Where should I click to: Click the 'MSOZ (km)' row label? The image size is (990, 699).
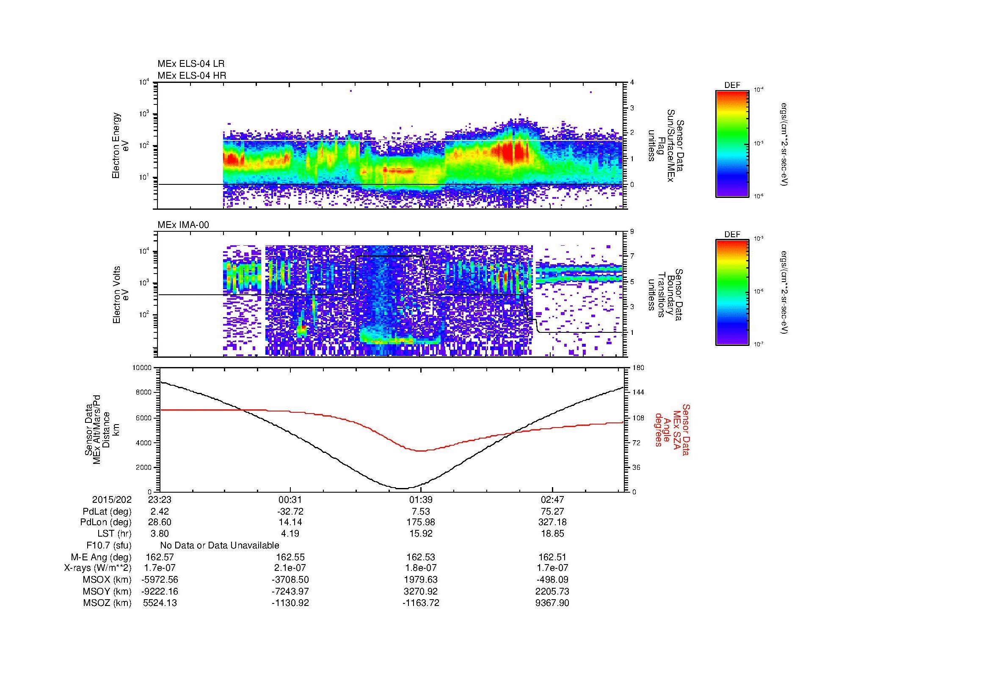[x=108, y=603]
